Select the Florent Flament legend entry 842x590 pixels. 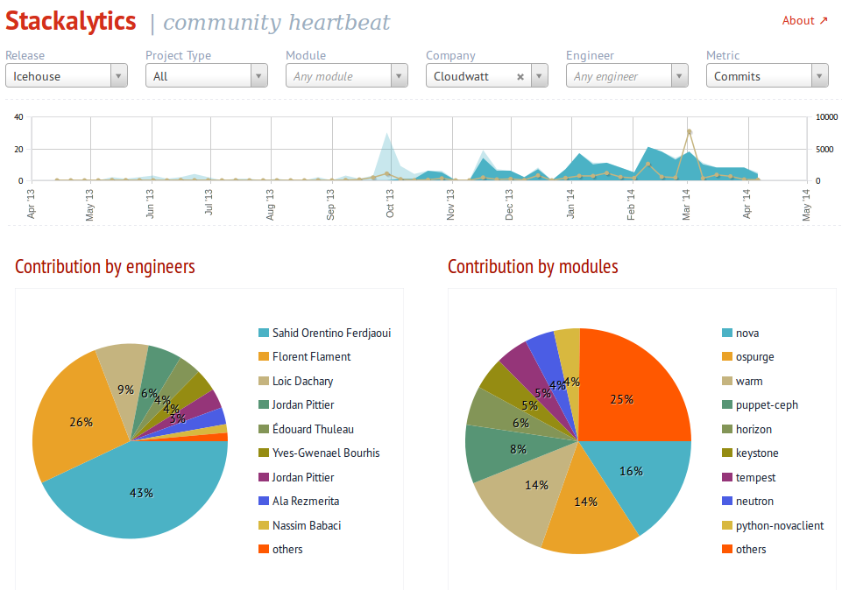[311, 357]
